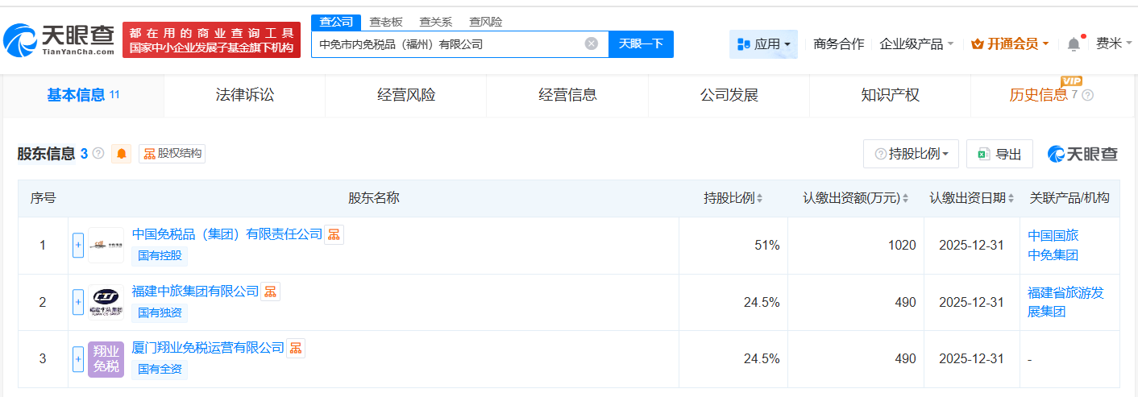Open the 中国国旅 related product link
The image size is (1138, 397).
pyautogui.click(x=1053, y=236)
